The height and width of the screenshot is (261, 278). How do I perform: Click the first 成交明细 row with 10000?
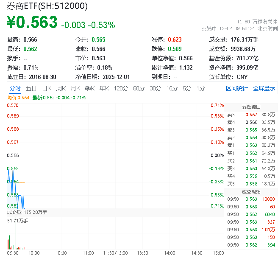tap(251, 199)
